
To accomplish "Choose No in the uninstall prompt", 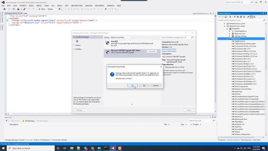I will tap(144, 86).
